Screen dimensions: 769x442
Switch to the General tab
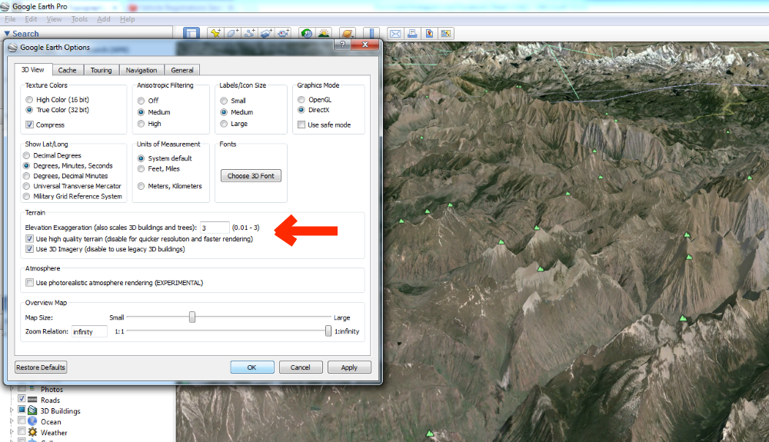[x=182, y=70]
